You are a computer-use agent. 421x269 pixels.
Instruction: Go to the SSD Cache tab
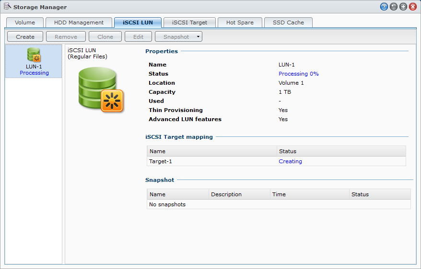[x=288, y=22]
